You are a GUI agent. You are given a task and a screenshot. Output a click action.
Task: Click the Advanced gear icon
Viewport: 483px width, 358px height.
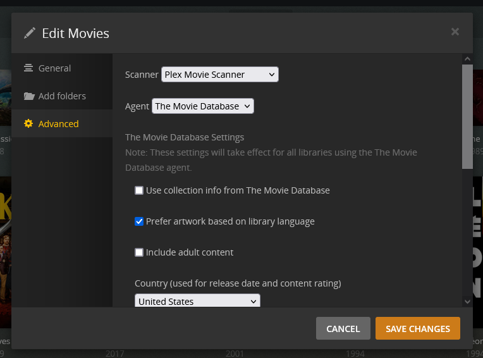click(x=28, y=123)
